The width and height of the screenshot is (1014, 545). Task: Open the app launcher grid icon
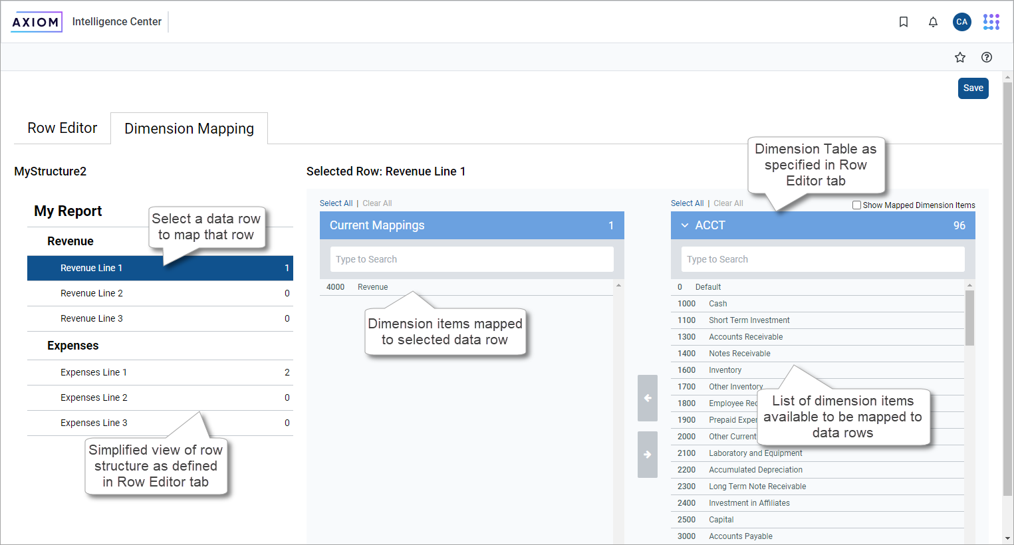[991, 22]
